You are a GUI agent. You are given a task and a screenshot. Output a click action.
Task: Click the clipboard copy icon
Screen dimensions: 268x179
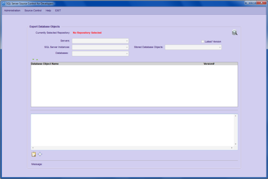34,154
